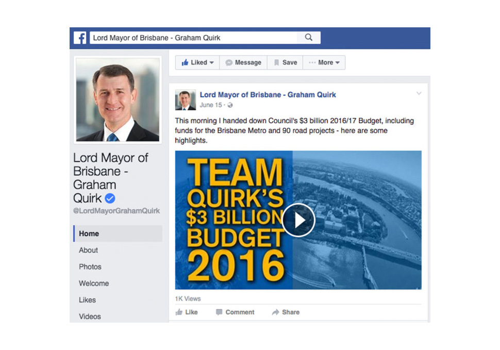The image size is (500, 350).
Task: Click Comment under the post
Action: pyautogui.click(x=235, y=312)
